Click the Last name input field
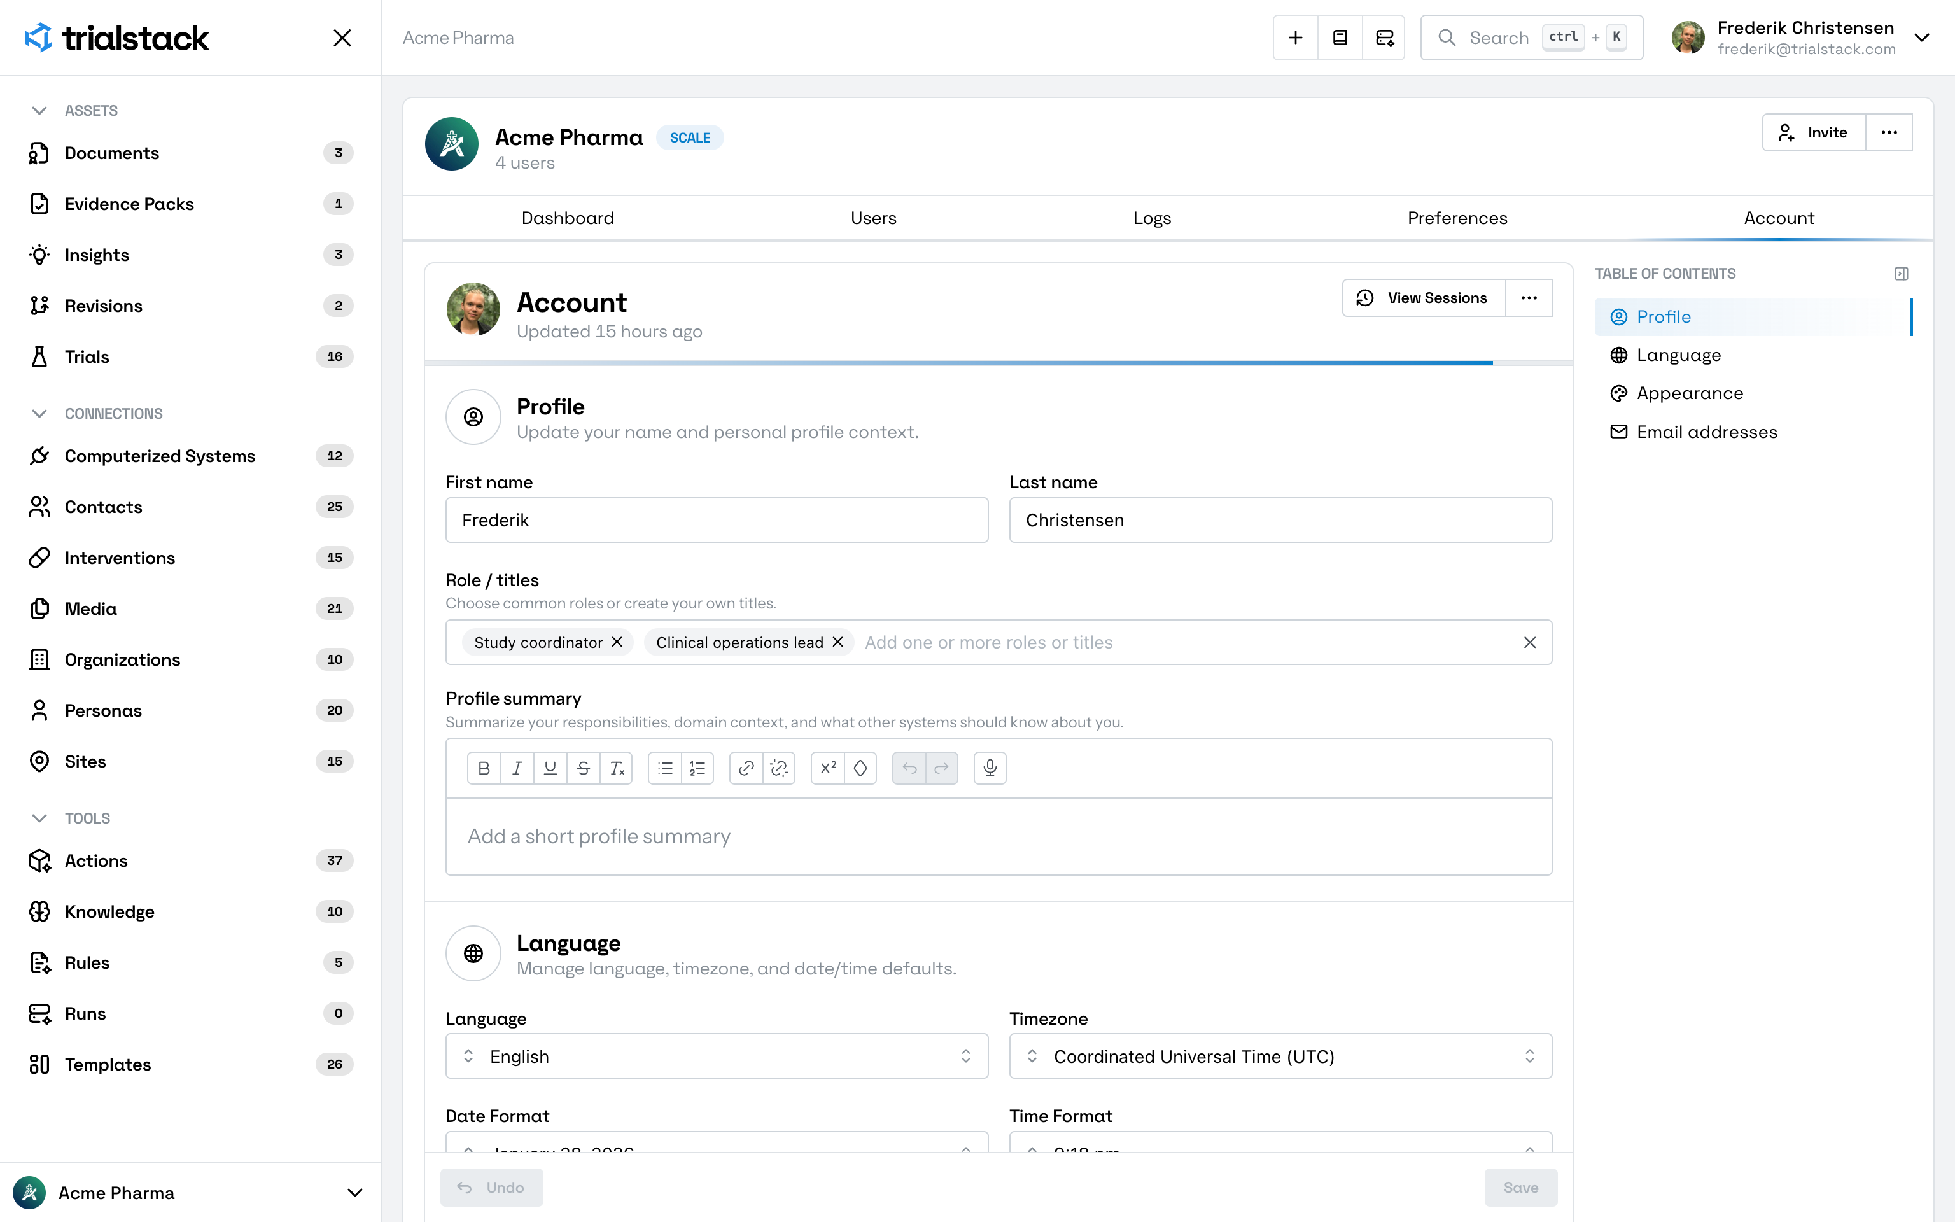The height and width of the screenshot is (1222, 1955). pyautogui.click(x=1280, y=520)
